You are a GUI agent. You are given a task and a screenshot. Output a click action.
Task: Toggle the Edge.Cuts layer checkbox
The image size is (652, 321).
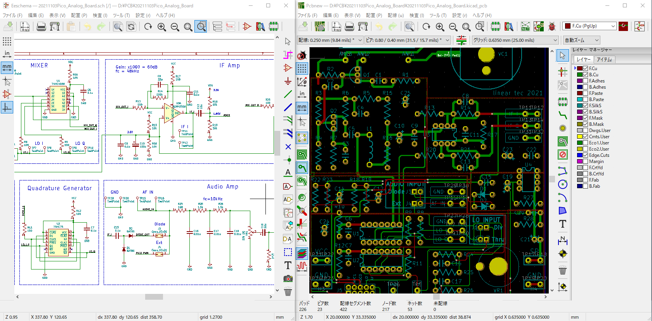pyautogui.click(x=586, y=155)
